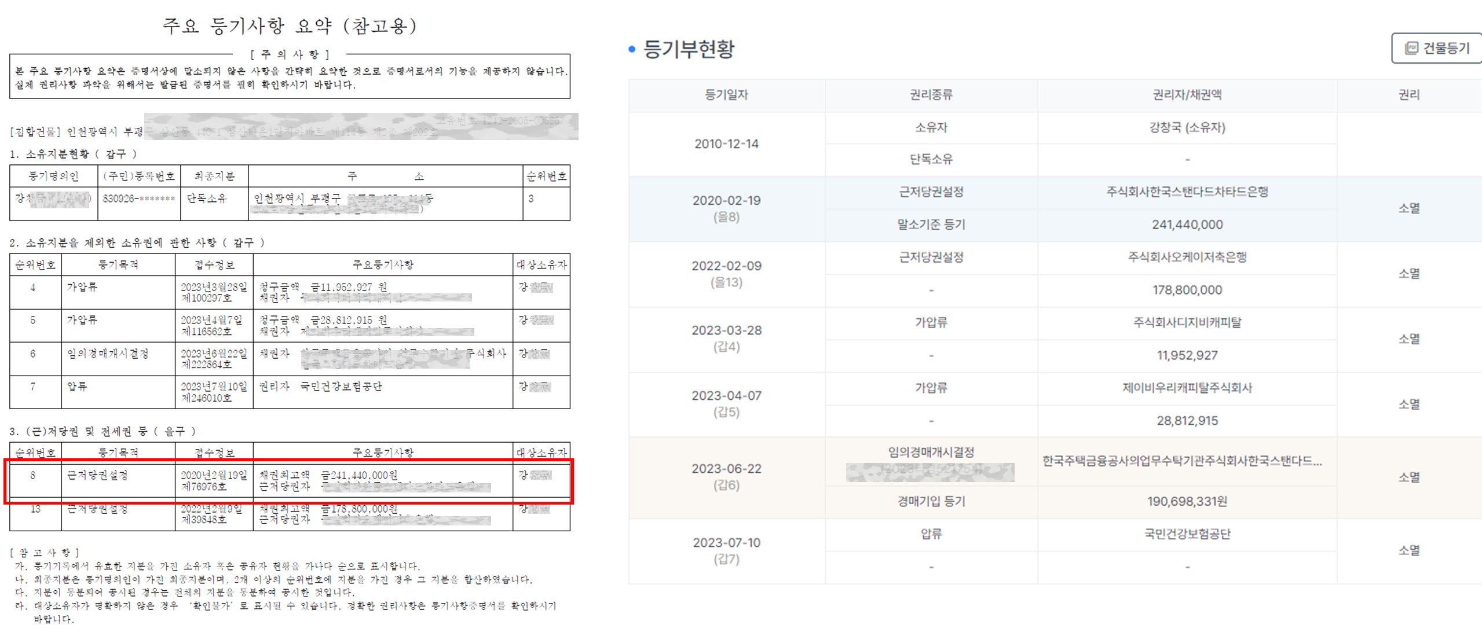
Task: Click 주식회사한국스탠다드차타드은행 creditor
Action: point(1187,192)
